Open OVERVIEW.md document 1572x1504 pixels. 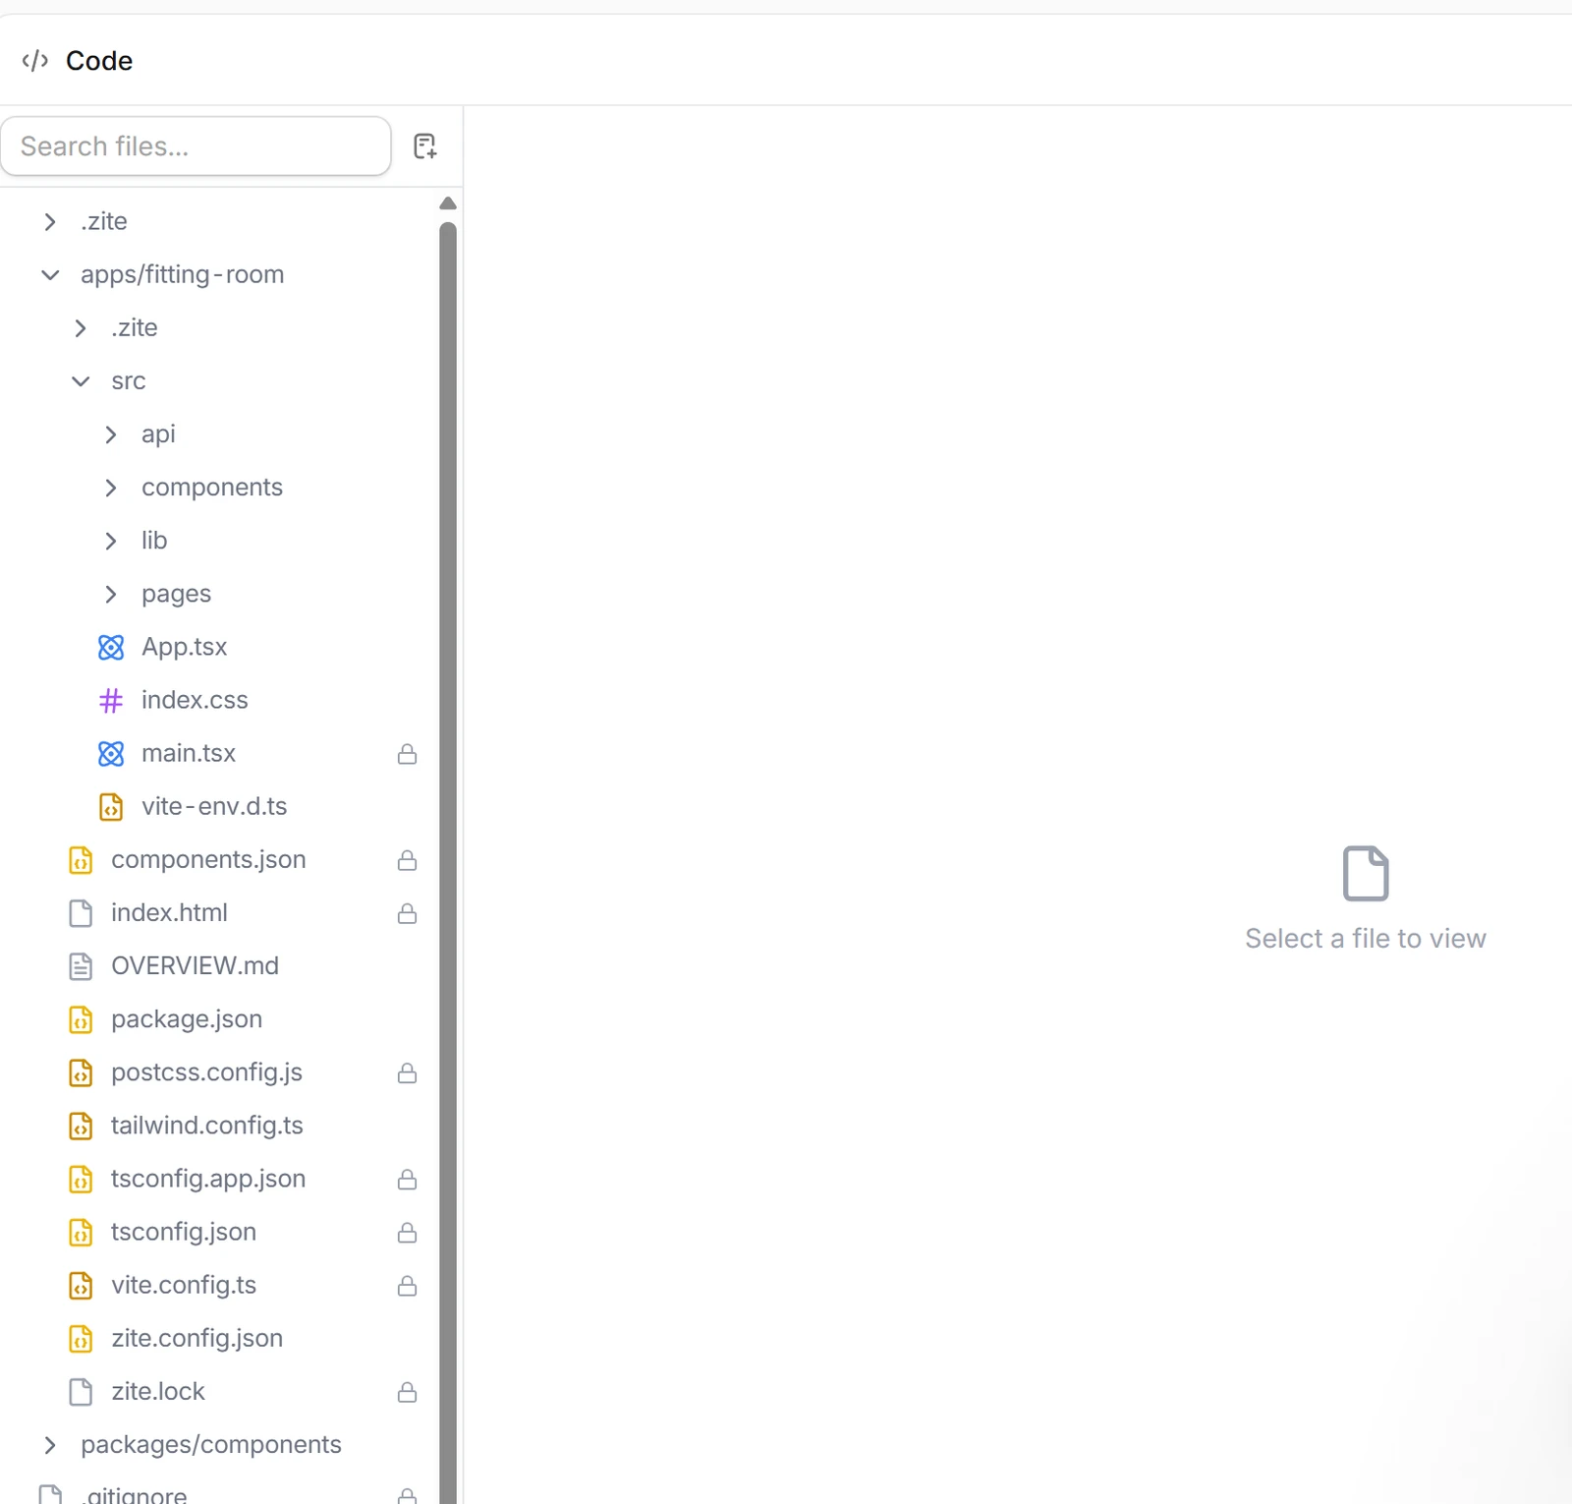(195, 965)
